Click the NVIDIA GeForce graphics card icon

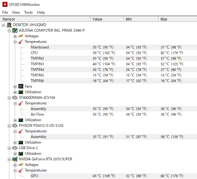(x=15, y=159)
